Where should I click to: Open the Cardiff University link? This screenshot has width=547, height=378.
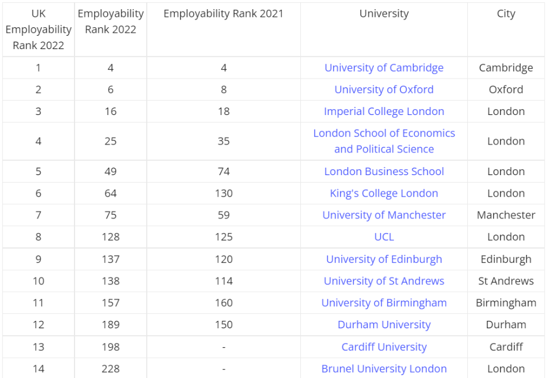384,347
